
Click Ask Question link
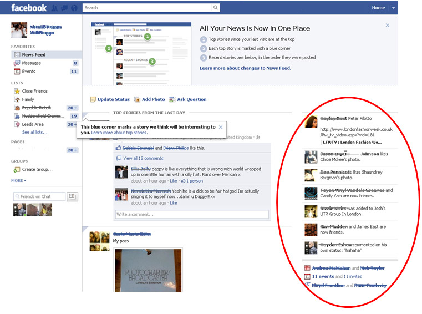pos(192,99)
